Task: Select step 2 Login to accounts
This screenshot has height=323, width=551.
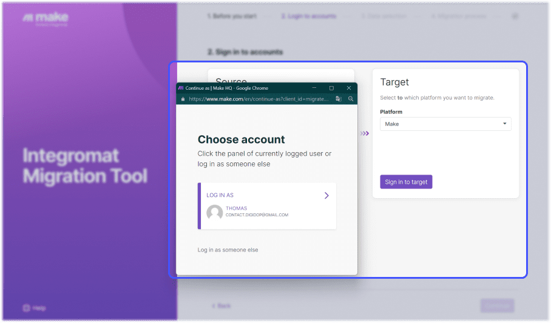Action: (x=308, y=16)
